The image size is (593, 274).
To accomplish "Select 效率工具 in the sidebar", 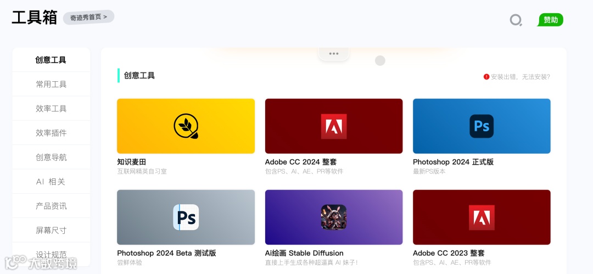I will (x=51, y=109).
